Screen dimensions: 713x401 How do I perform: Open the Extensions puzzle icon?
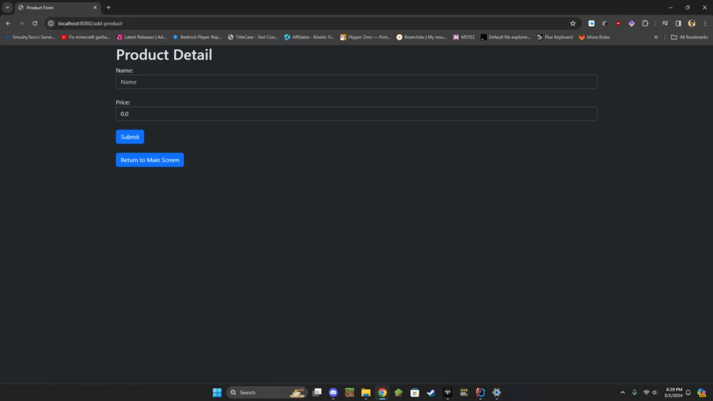tap(645, 23)
